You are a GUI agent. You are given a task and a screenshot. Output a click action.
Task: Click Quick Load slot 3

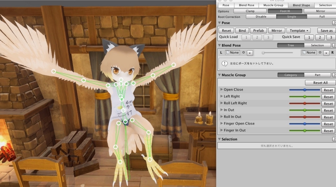point(268,37)
